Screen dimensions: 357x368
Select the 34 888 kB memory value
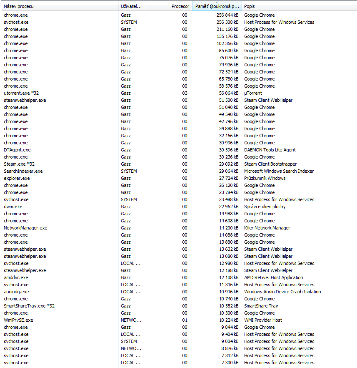[x=229, y=129]
